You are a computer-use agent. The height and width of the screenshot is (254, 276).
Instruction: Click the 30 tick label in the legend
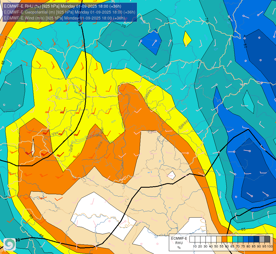coord(206,246)
